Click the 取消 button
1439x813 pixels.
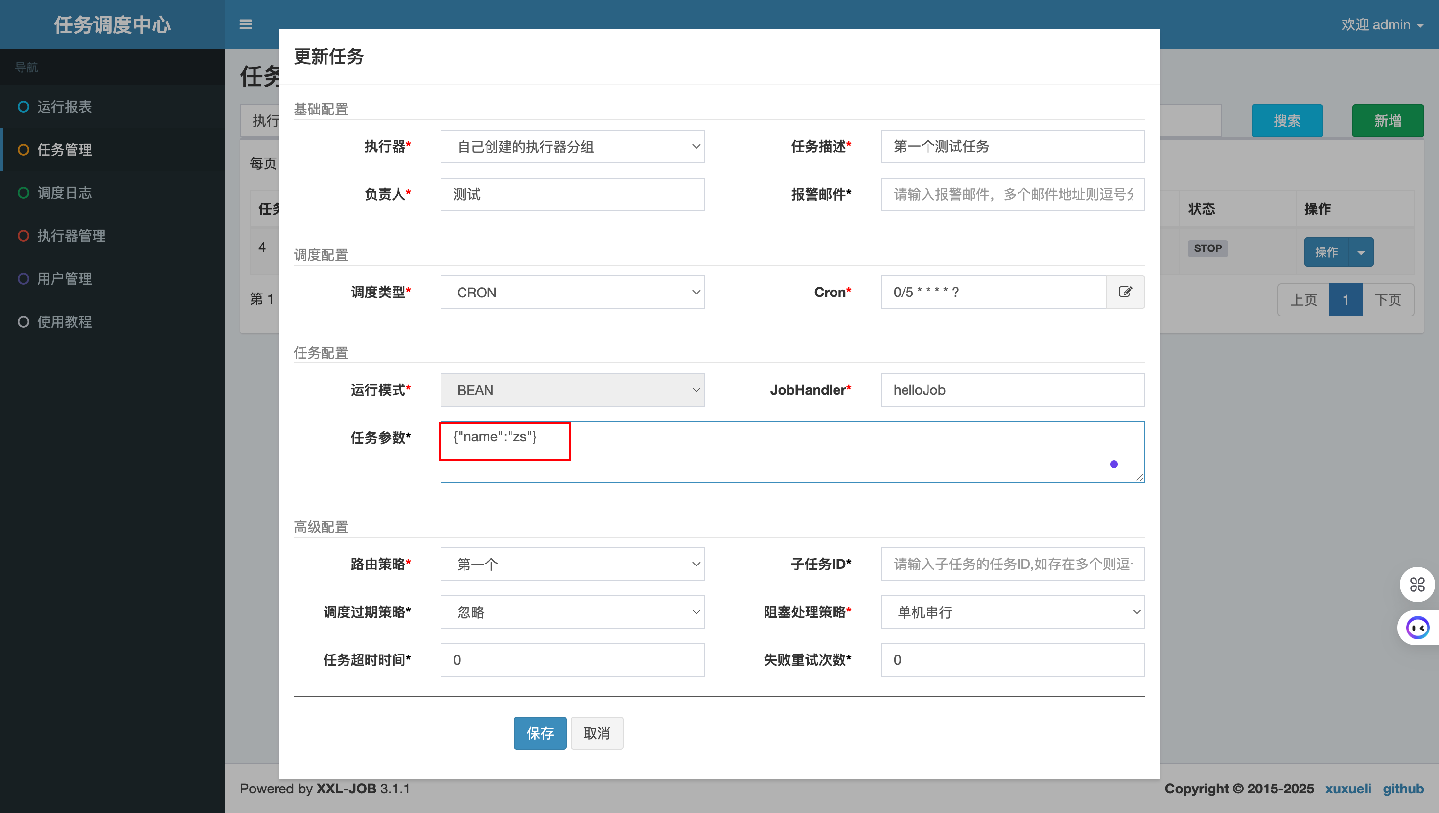(x=597, y=733)
